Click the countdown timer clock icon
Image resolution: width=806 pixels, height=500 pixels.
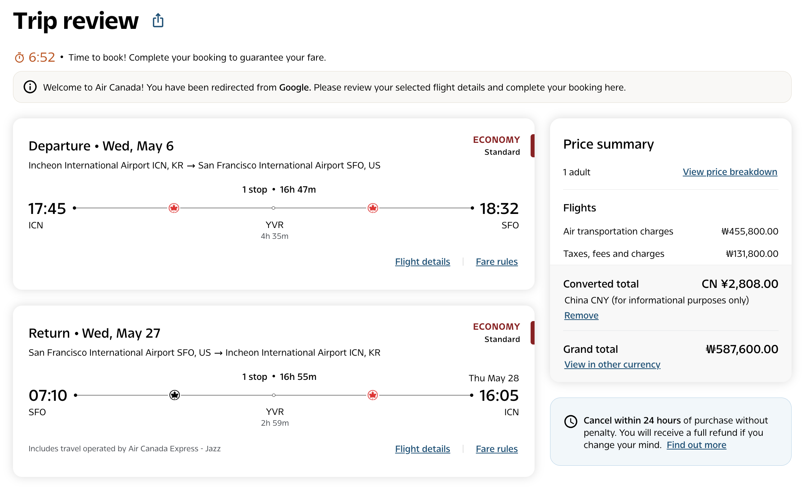(x=19, y=57)
